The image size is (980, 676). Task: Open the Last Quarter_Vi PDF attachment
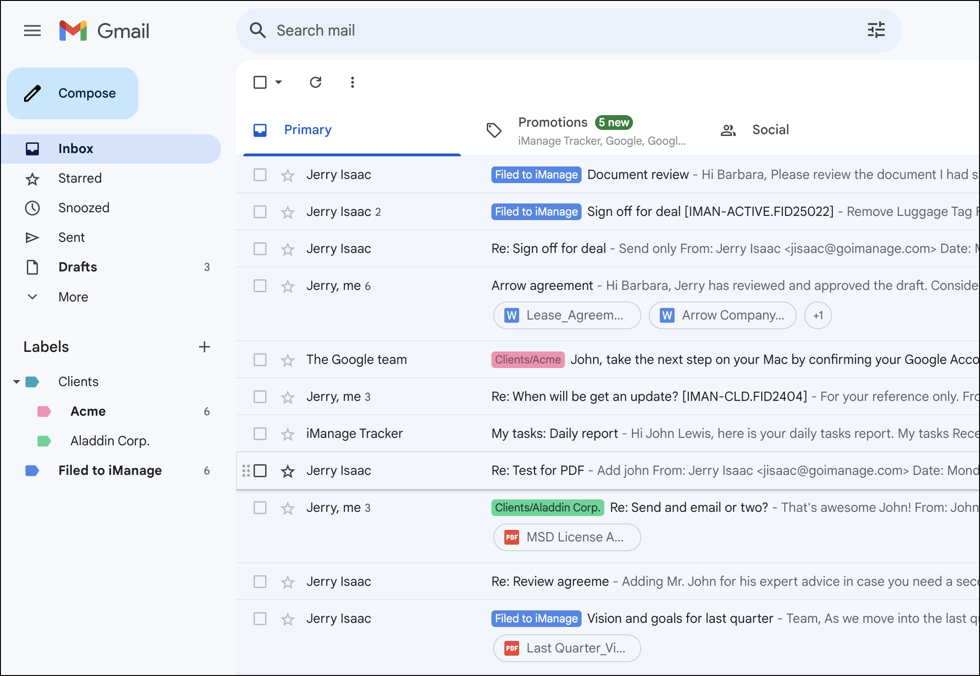coord(567,648)
